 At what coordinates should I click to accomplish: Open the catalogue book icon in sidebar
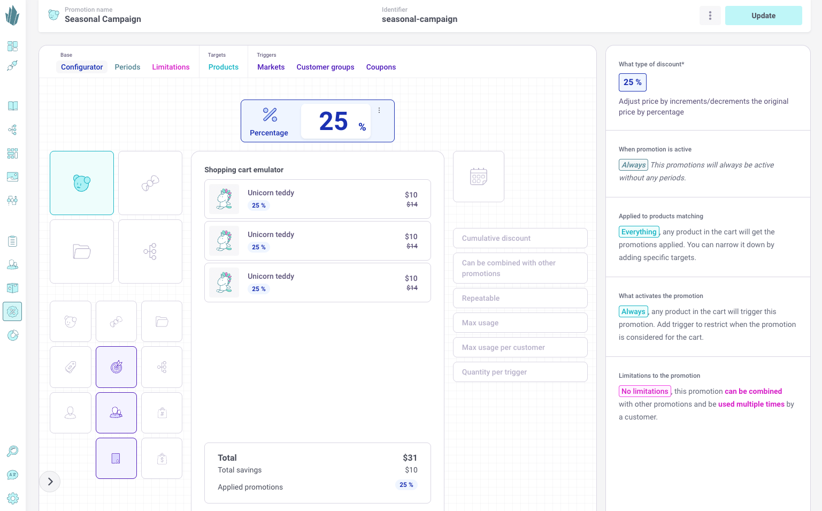[x=13, y=106]
